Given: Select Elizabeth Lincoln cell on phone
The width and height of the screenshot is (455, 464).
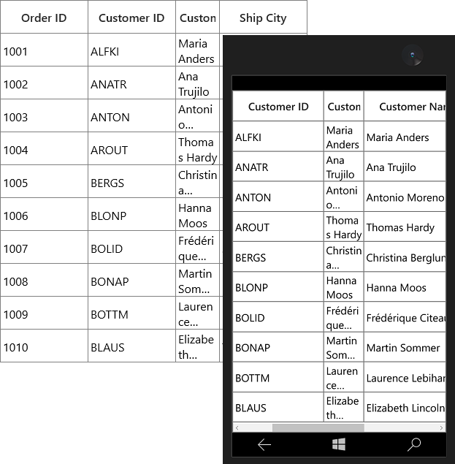Looking at the screenshot, I should pyautogui.click(x=405, y=407).
